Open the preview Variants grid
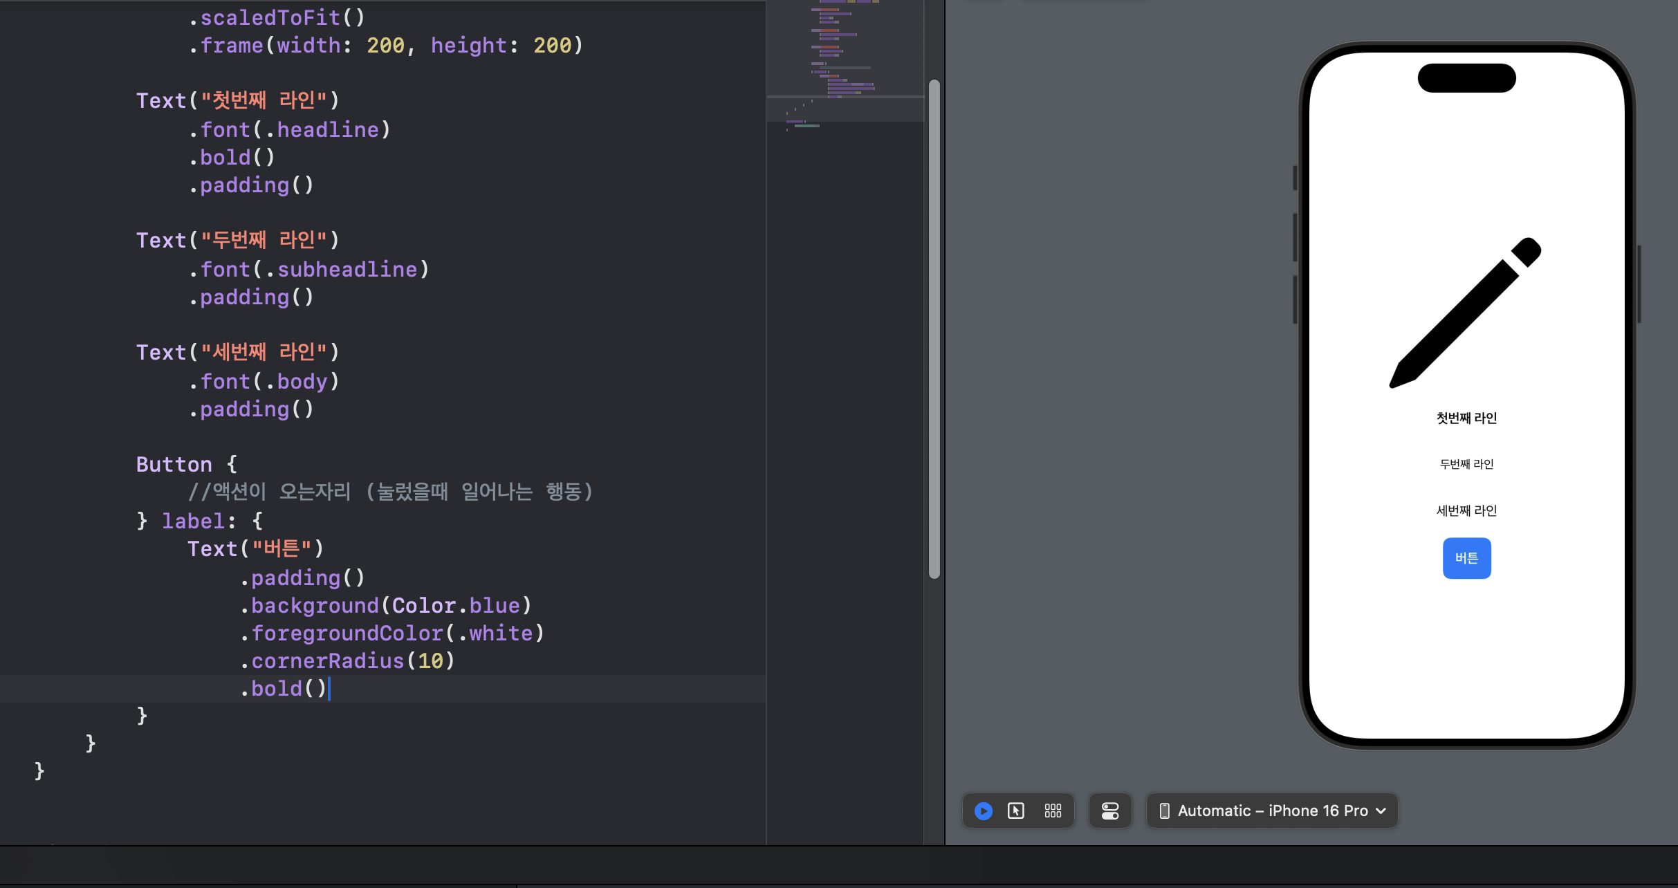Viewport: 1678px width, 888px height. tap(1053, 811)
